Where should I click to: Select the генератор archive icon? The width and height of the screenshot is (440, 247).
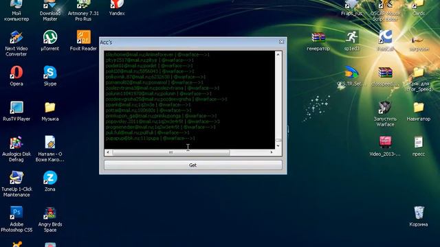(x=318, y=41)
